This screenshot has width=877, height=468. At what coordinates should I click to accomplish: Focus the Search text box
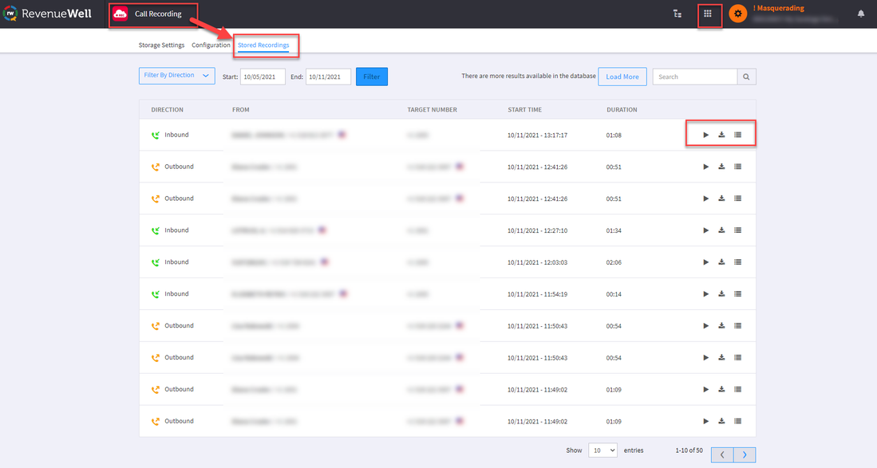click(x=694, y=77)
